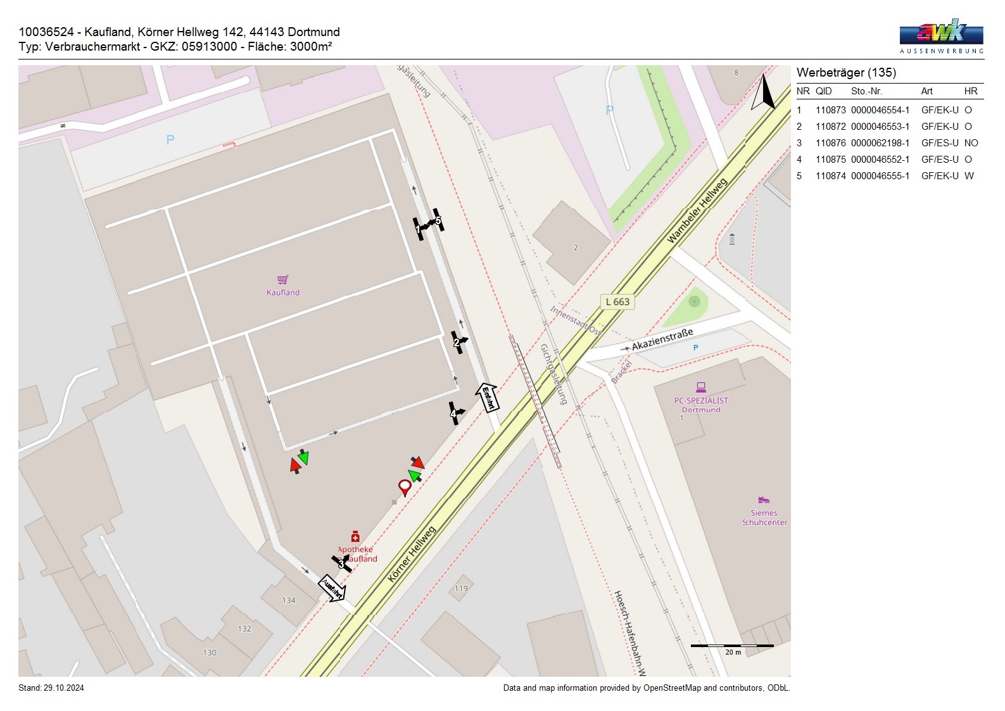
Task: Select billboard marker number 2
Action: pos(458,343)
